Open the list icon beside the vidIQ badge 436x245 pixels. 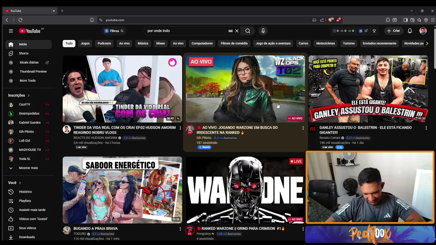click(366, 31)
